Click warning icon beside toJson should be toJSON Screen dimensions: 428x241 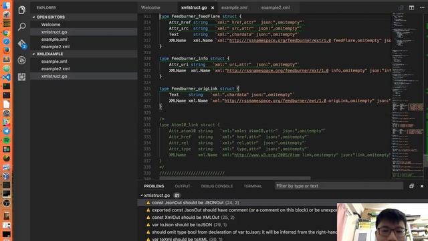148,225
